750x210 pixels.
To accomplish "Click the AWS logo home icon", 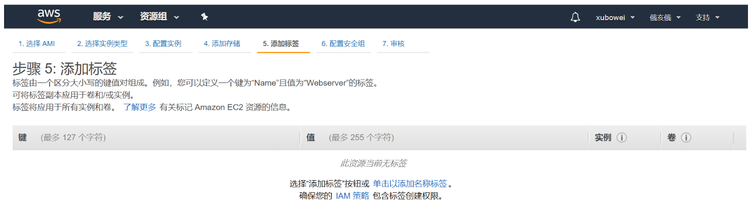I will pyautogui.click(x=49, y=16).
